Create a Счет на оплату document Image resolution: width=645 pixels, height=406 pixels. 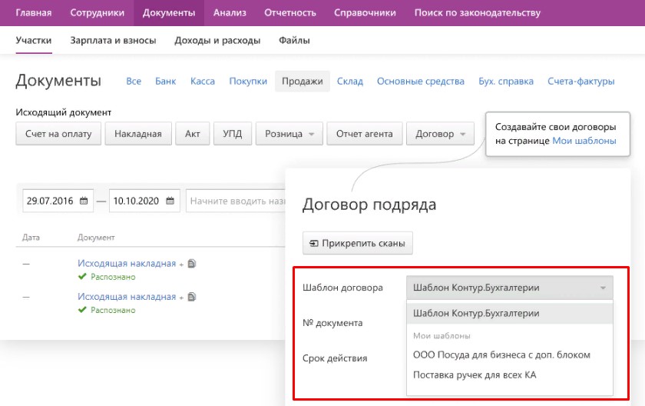[58, 134]
